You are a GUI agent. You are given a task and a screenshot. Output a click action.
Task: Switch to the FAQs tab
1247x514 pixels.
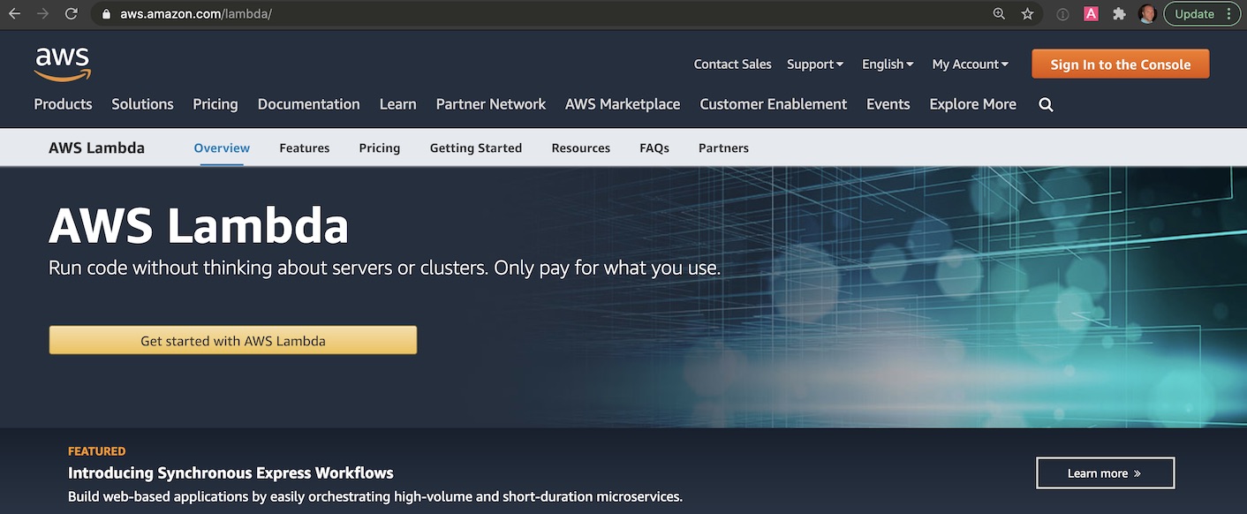[x=654, y=147]
